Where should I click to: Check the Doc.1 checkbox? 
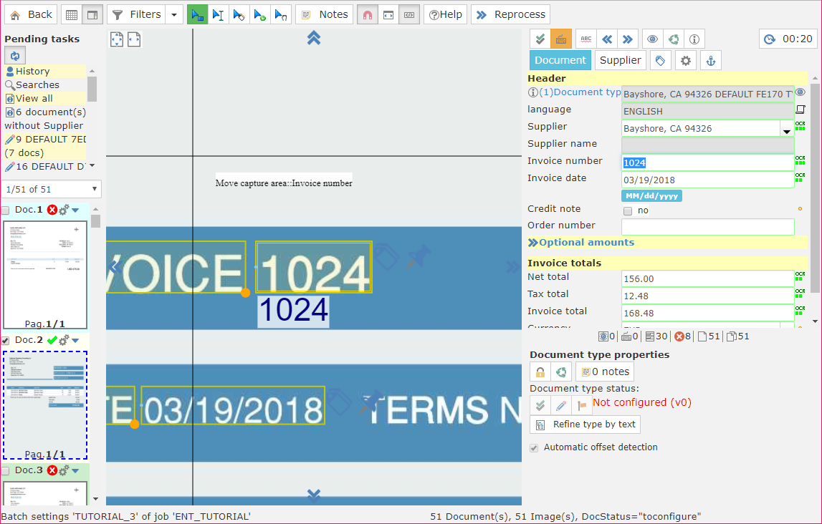pyautogui.click(x=6, y=210)
